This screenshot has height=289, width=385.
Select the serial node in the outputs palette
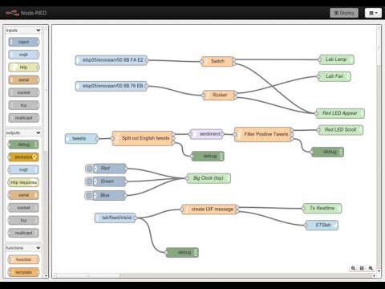tap(23, 195)
